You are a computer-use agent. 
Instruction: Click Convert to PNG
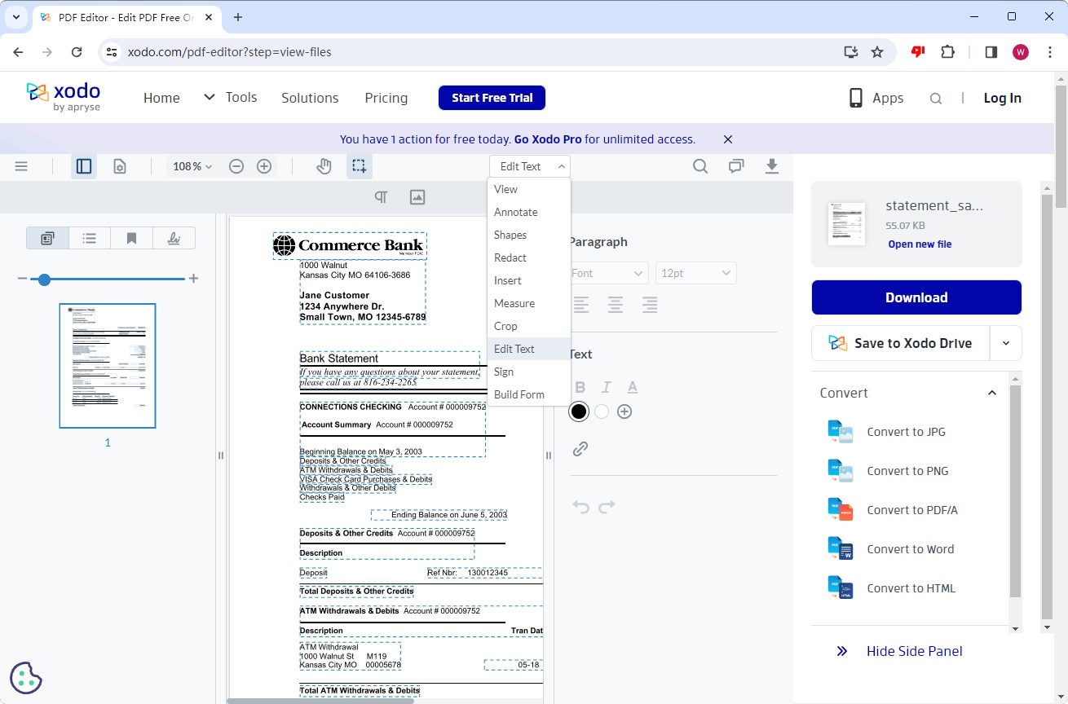click(x=907, y=471)
